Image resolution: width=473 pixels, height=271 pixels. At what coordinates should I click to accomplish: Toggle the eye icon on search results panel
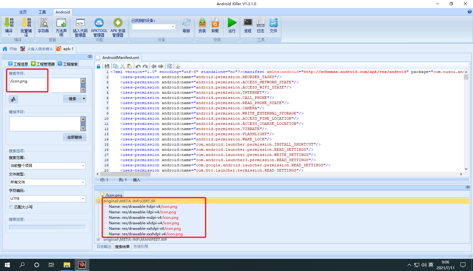467,187
